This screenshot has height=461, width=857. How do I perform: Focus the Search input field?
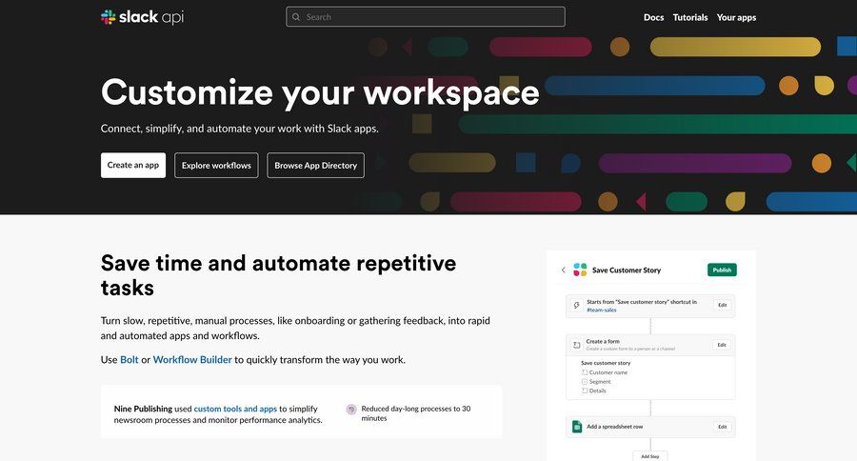pyautogui.click(x=426, y=17)
